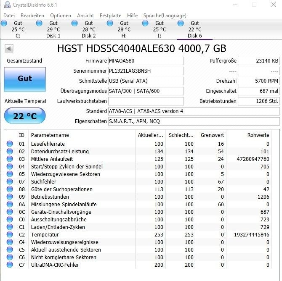Click the Eingeschaltet value 687 mal
The image size is (282, 281).
pyautogui.click(x=259, y=91)
